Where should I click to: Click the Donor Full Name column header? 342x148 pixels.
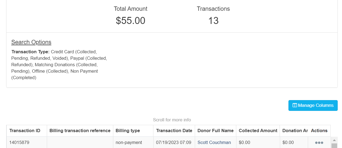pos(216,131)
